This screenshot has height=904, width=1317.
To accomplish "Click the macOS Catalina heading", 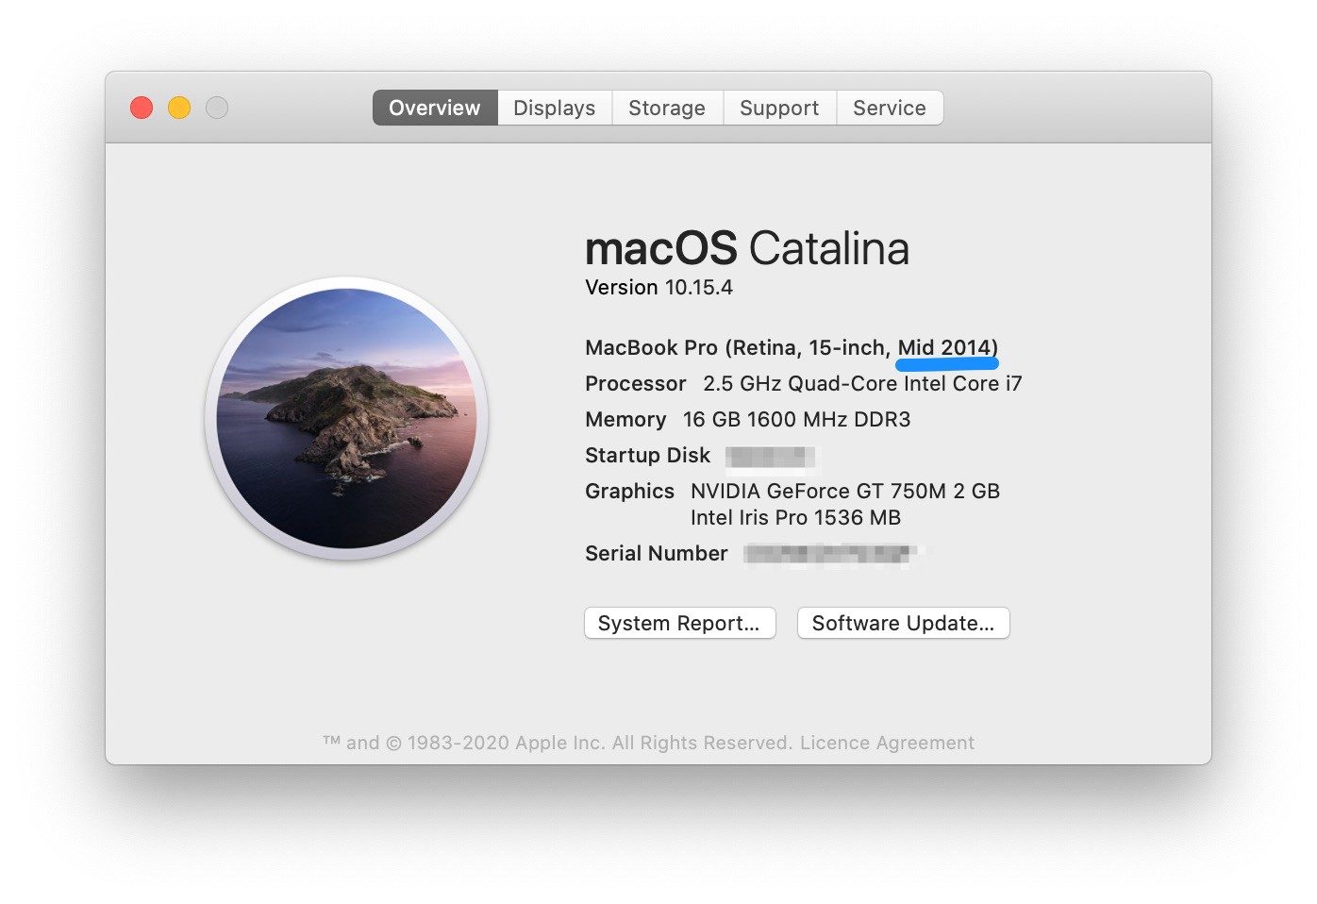I will click(x=746, y=248).
